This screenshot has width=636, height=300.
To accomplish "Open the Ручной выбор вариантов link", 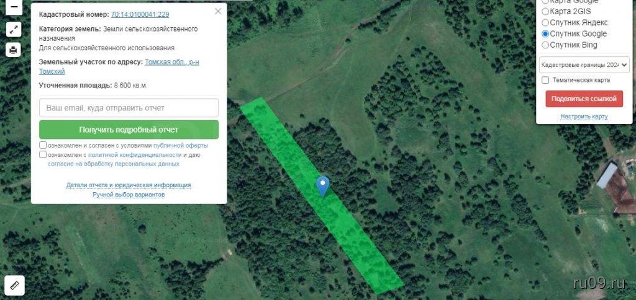I will coord(129,195).
